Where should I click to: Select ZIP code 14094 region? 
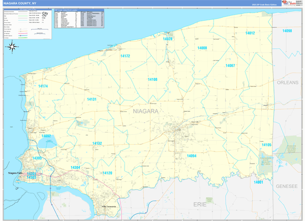point(191,156)
